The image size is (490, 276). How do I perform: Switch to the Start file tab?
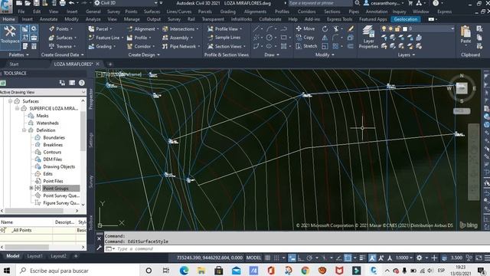click(14, 64)
